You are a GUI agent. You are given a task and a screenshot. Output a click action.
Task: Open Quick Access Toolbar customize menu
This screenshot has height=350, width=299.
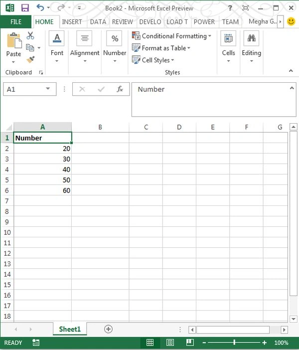79,8
